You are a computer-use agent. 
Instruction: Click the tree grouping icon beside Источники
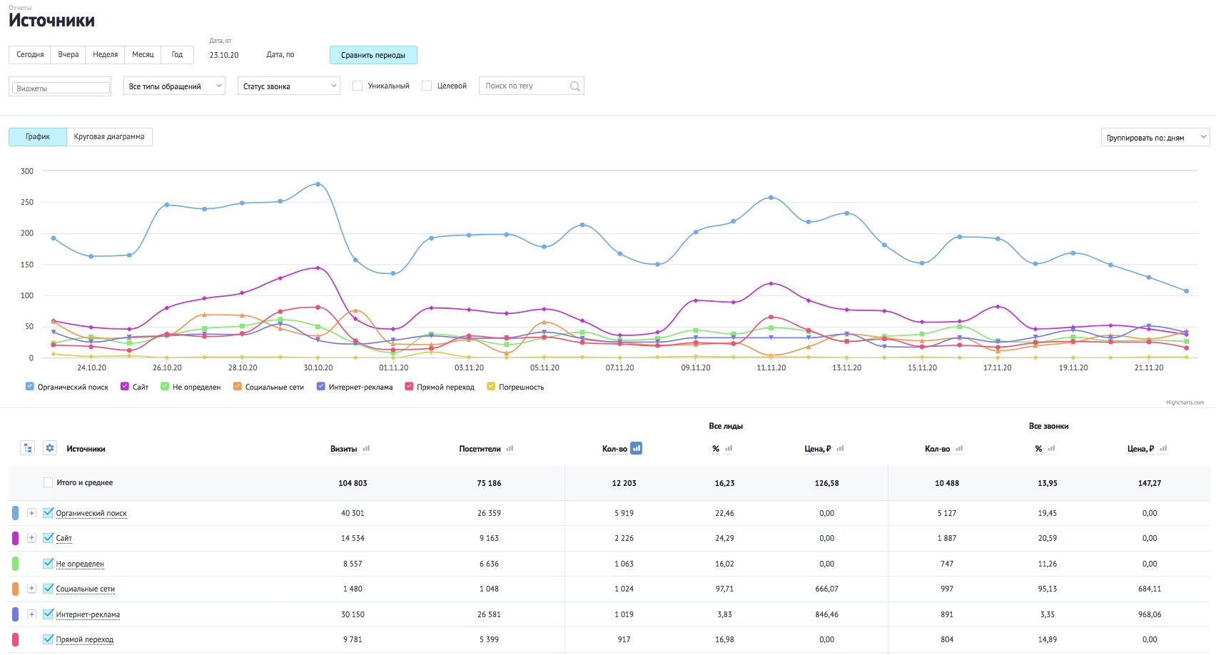click(27, 448)
